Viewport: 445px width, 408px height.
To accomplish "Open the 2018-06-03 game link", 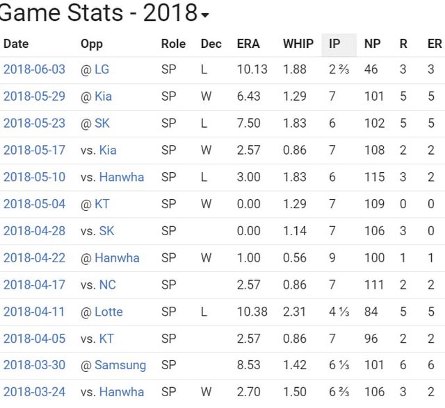I will (x=34, y=69).
